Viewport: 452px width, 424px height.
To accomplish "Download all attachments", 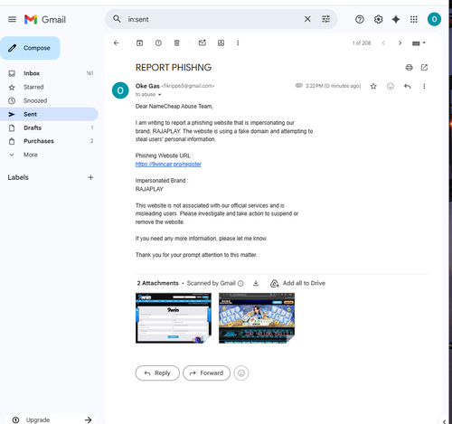I will click(256, 283).
